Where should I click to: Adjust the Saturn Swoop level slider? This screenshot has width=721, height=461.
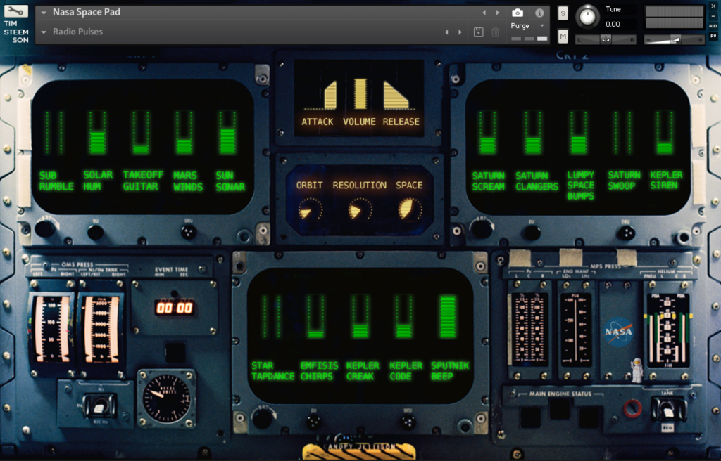tap(622, 133)
